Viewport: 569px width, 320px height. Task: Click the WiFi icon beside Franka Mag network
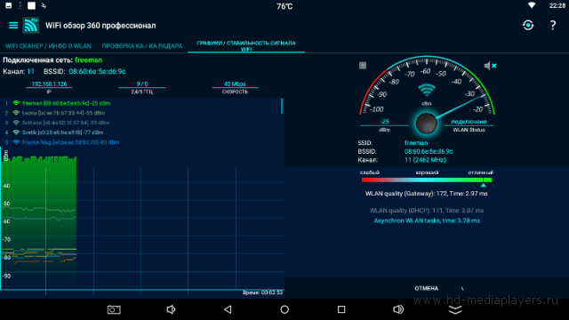(x=16, y=142)
